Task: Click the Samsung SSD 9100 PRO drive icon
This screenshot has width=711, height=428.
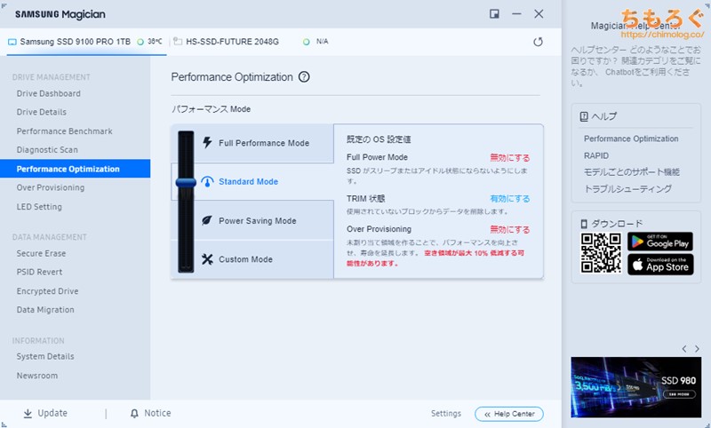Action: click(x=12, y=42)
